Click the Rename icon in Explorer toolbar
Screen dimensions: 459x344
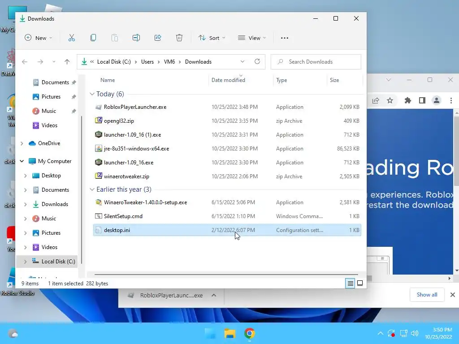(136, 38)
